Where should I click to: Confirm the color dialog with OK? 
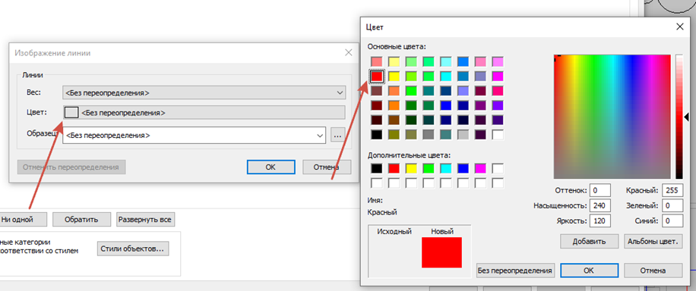pos(589,271)
